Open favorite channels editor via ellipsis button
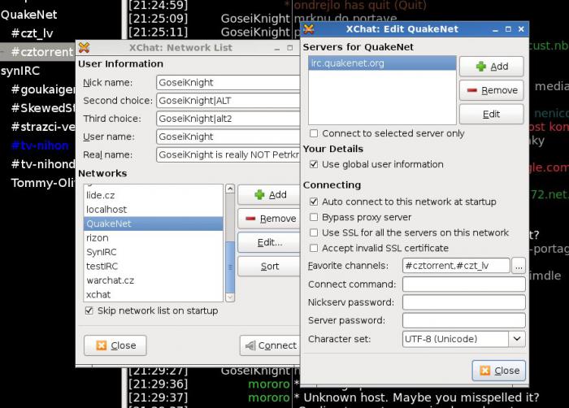The width and height of the screenshot is (569, 408). (x=519, y=266)
